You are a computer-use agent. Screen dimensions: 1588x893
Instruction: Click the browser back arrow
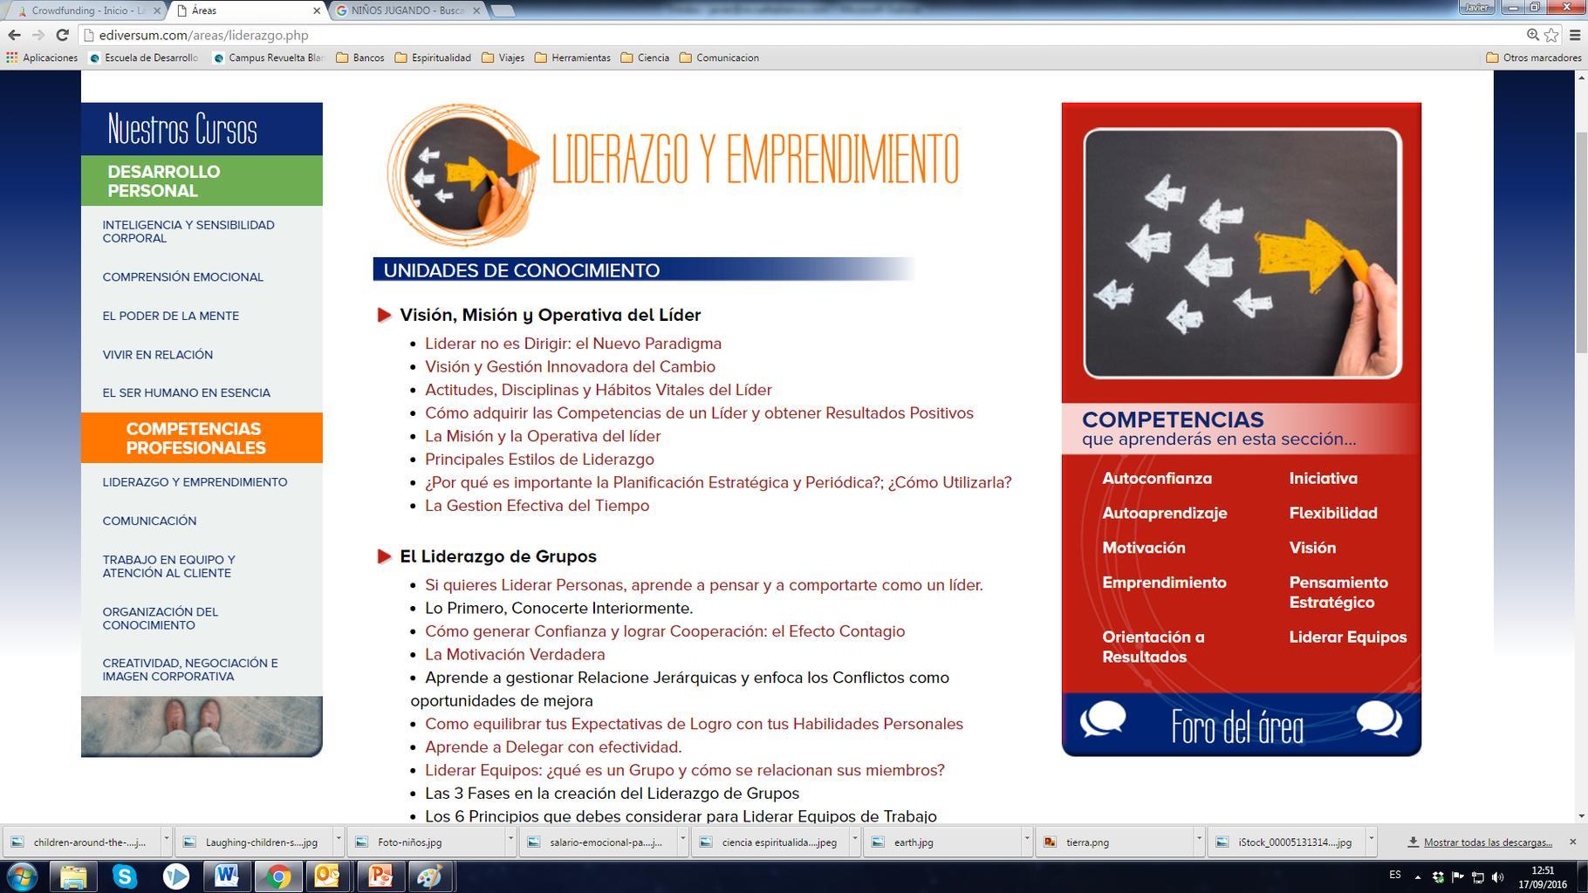[x=14, y=35]
